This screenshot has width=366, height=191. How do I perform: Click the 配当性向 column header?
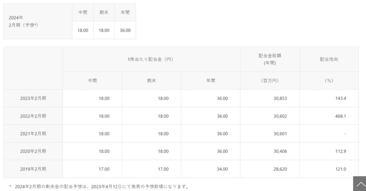[329, 59]
